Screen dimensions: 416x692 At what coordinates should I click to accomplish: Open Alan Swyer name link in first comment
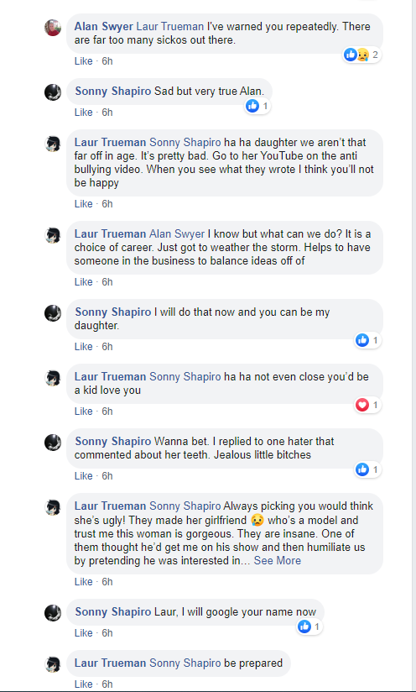click(103, 27)
